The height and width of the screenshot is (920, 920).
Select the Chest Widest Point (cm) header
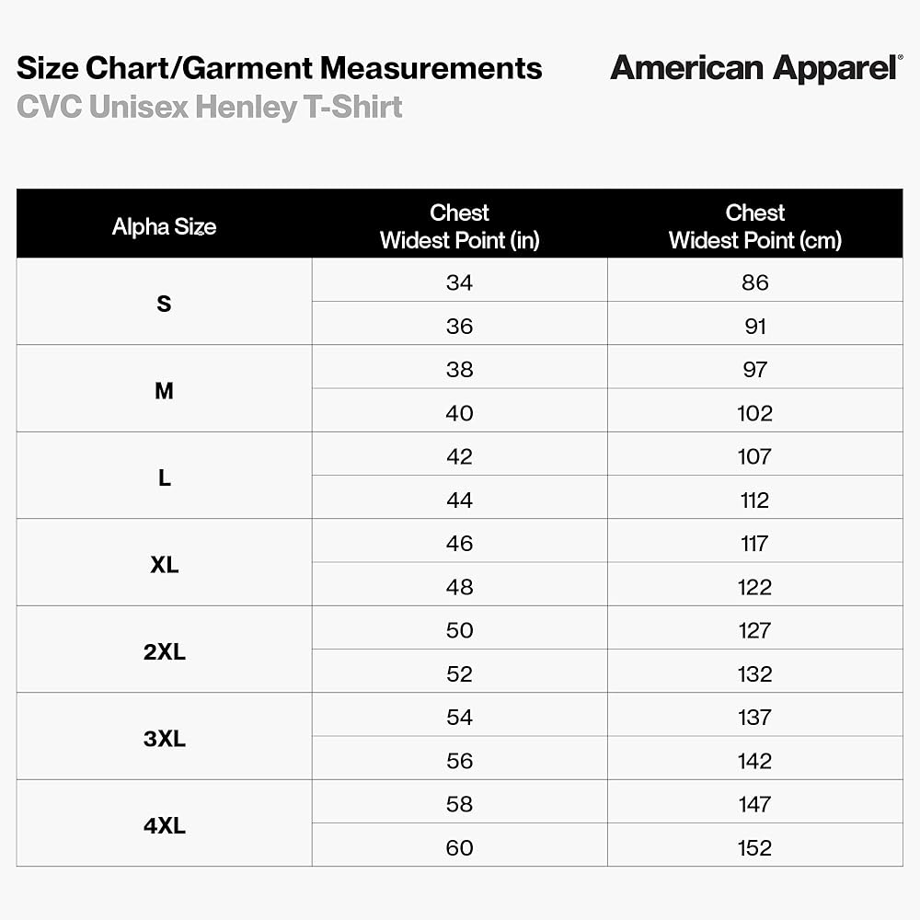[x=754, y=226]
